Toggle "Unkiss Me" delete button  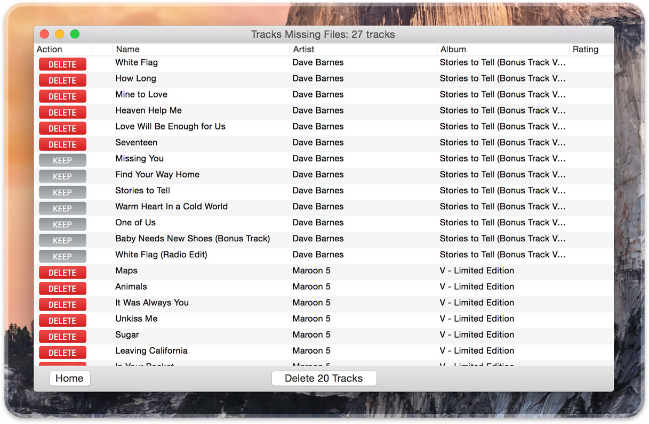(62, 320)
